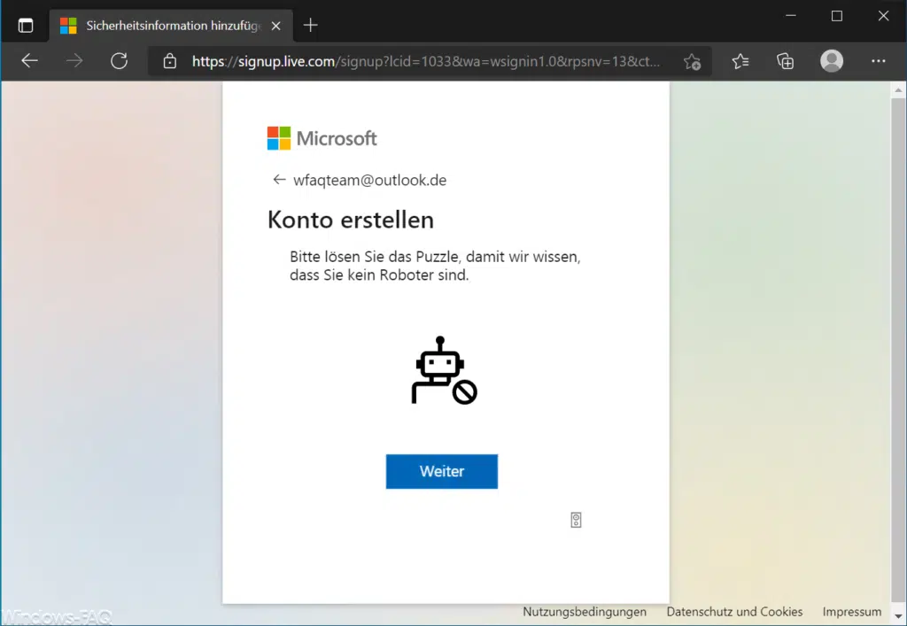Open a new browser tab
907x626 pixels.
[309, 25]
